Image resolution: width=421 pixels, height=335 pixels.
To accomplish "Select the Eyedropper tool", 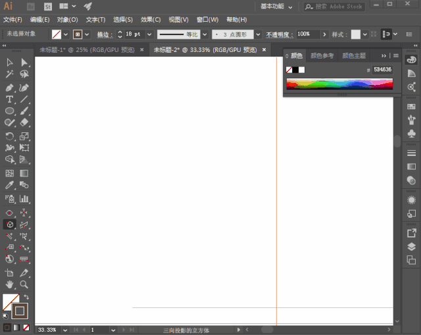I will [x=10, y=185].
